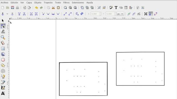Viewport: 177px width, 99px height.
Task: Select the Spiral tool
Action: coord(3,71)
